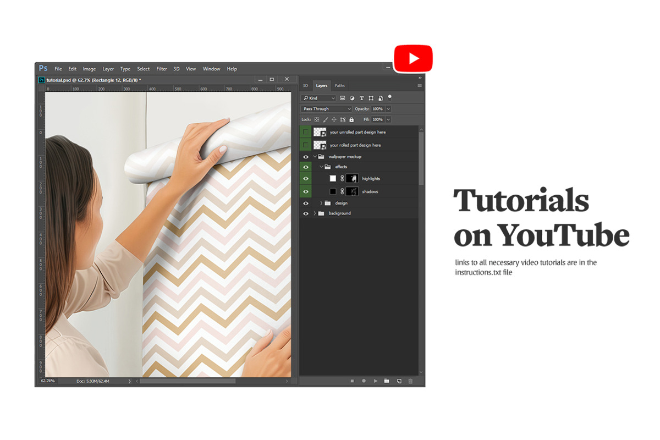660x440 pixels.
Task: Click the link icon on shadows layer
Action: pyautogui.click(x=342, y=191)
